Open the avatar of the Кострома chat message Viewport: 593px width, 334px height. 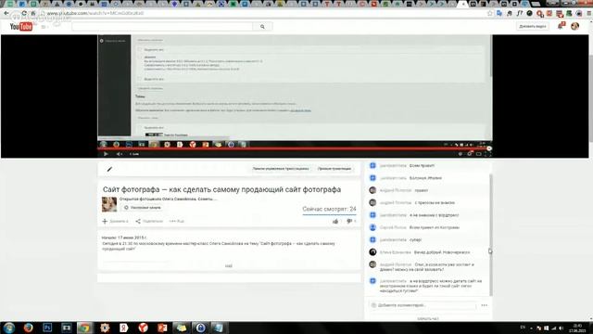(x=372, y=227)
